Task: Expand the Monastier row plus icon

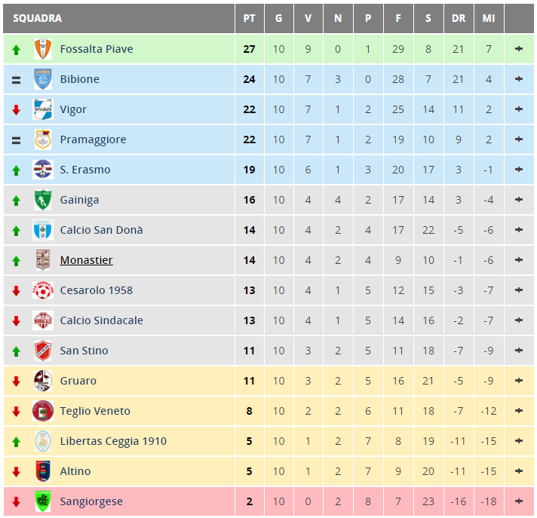Action: (518, 260)
